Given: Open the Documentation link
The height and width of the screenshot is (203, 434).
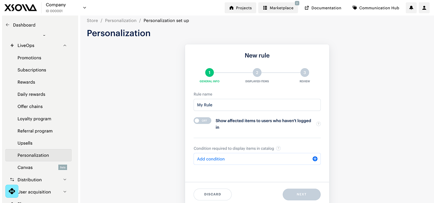Looking at the screenshot, I should click(x=323, y=8).
